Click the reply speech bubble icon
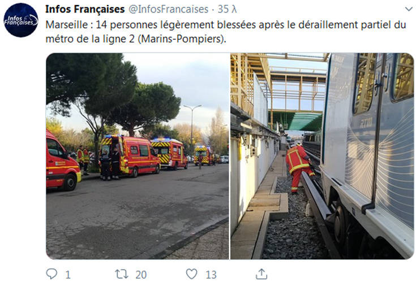The image size is (416, 287). (x=52, y=274)
